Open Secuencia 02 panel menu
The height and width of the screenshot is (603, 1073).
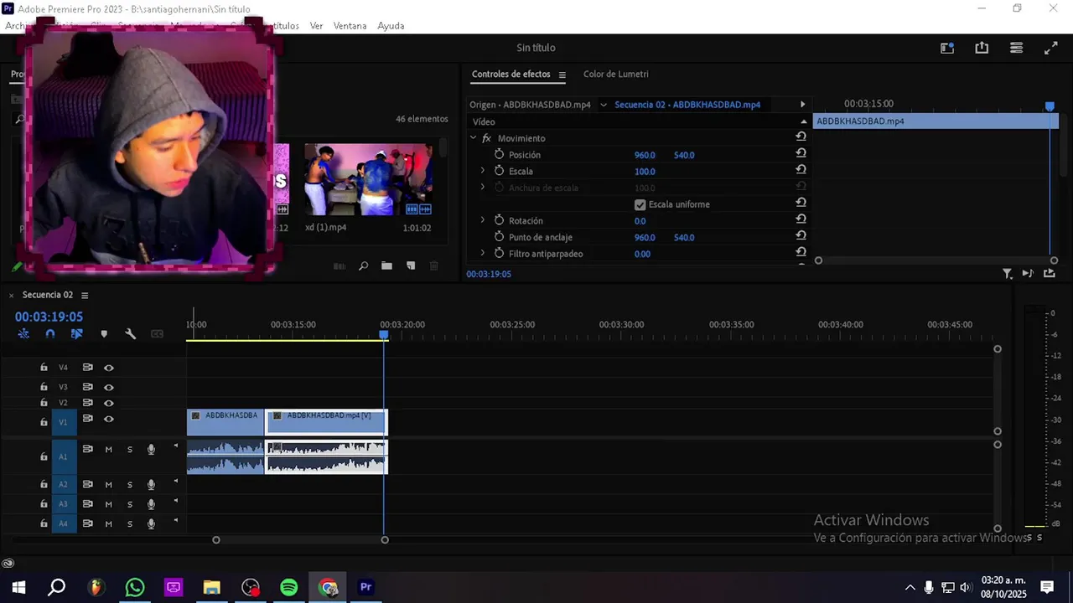85,295
